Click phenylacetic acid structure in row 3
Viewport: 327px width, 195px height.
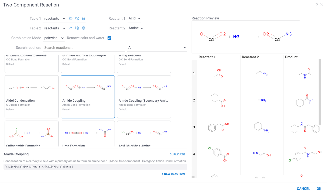219,127
